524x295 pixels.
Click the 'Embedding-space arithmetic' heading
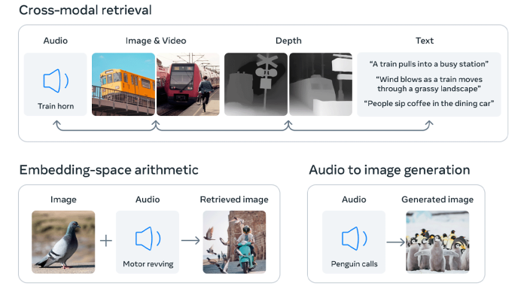(109, 170)
